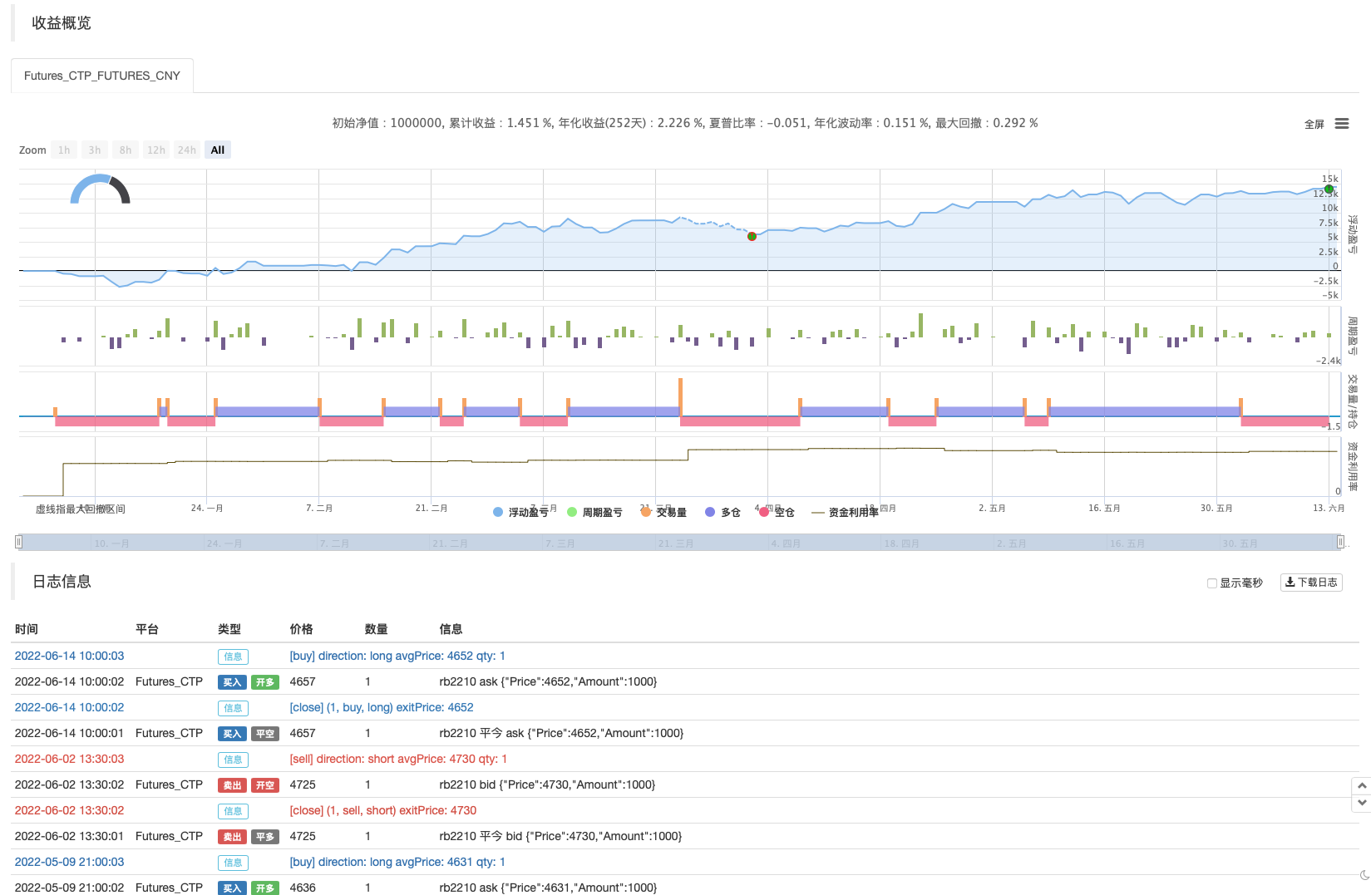
Task: Toggle the 资金利用率 legend series
Action: coord(845,513)
